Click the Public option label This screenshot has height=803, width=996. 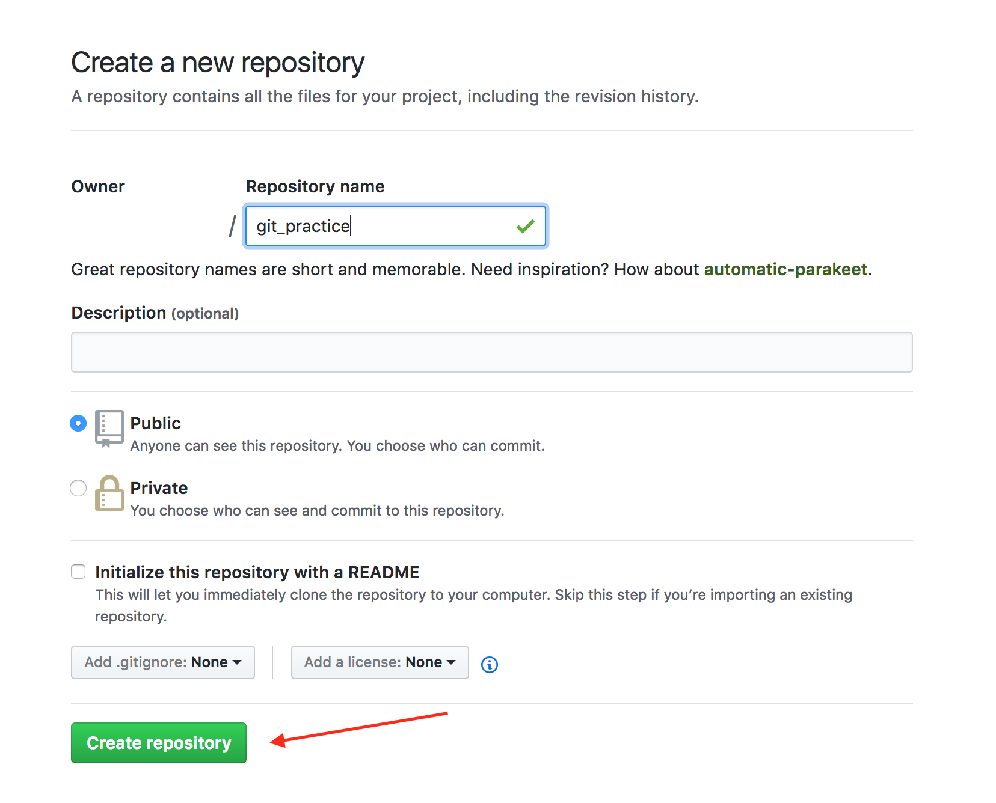click(155, 423)
